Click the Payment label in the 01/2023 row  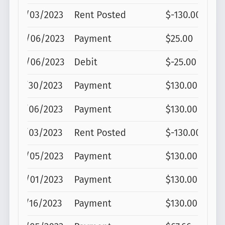93,180
